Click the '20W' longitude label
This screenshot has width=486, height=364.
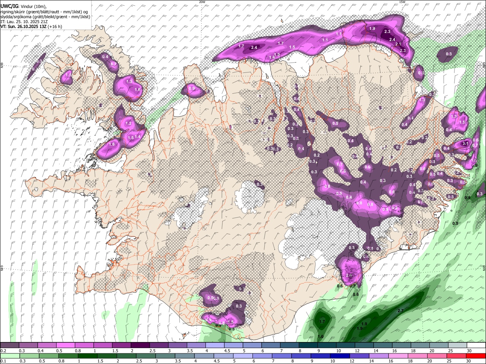click(202, 2)
